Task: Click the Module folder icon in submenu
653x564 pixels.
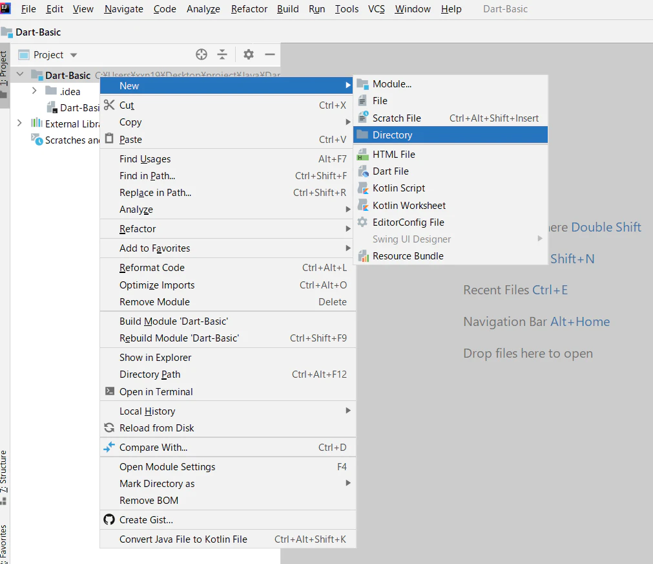Action: (363, 84)
